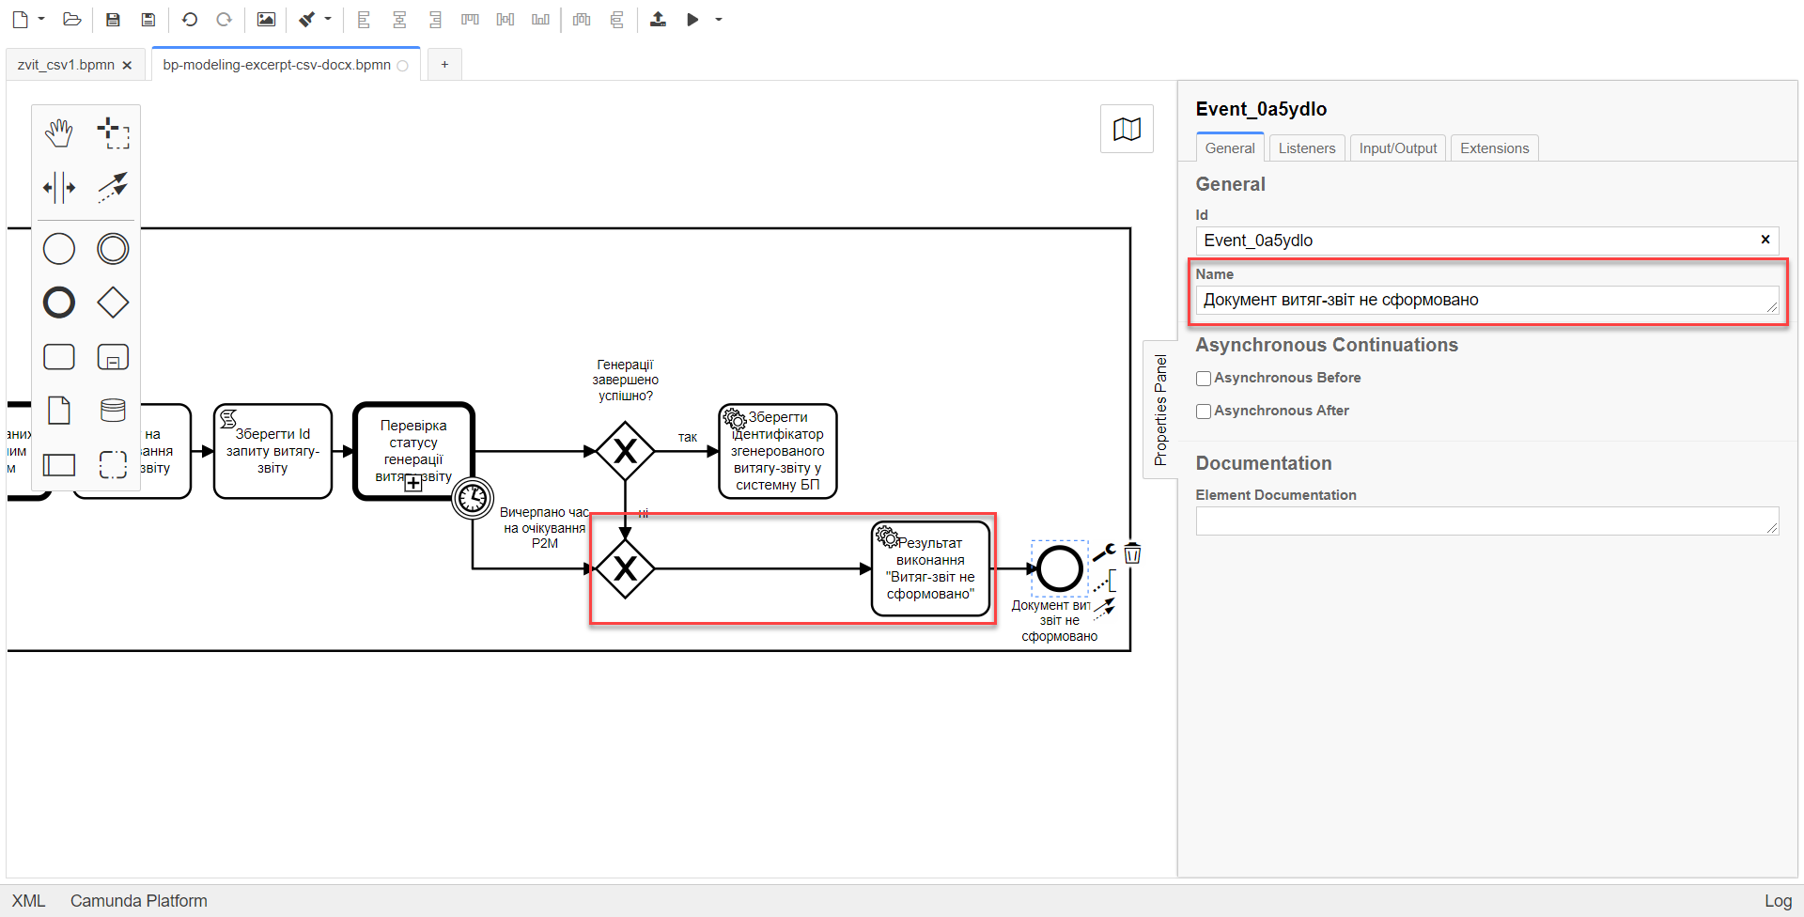Open the Listeners properties tab
The image size is (1804, 917).
(1307, 148)
